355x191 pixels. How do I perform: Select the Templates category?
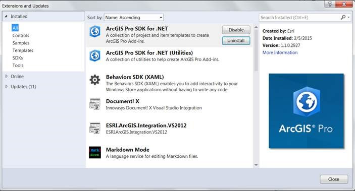pos(23,50)
